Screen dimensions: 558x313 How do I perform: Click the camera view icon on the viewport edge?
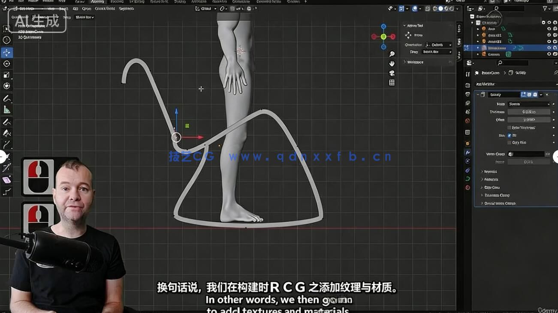tap(392, 73)
